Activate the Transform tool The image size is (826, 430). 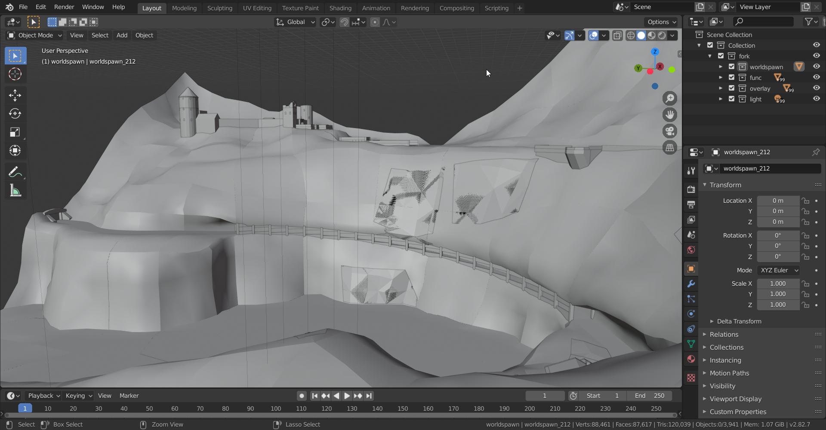coord(15,150)
